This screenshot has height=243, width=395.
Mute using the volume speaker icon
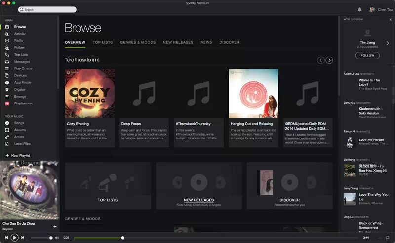point(57,238)
